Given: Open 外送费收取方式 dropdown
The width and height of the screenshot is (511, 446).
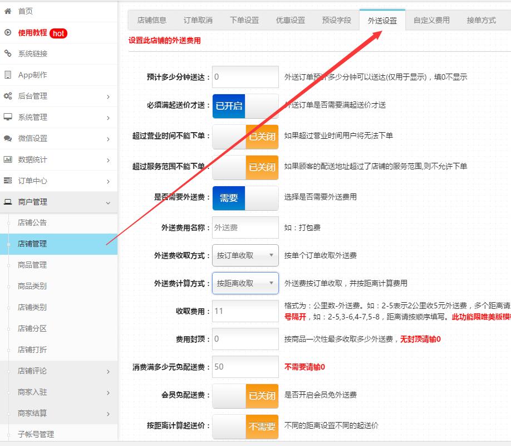Looking at the screenshot, I should tap(245, 255).
